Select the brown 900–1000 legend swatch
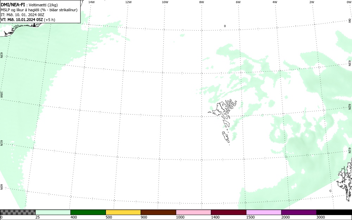 (158, 212)
